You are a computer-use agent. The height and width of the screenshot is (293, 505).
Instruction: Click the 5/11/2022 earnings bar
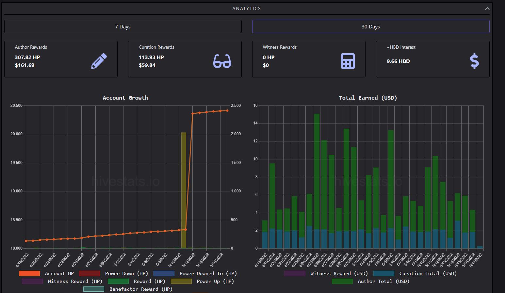[x=435, y=202]
